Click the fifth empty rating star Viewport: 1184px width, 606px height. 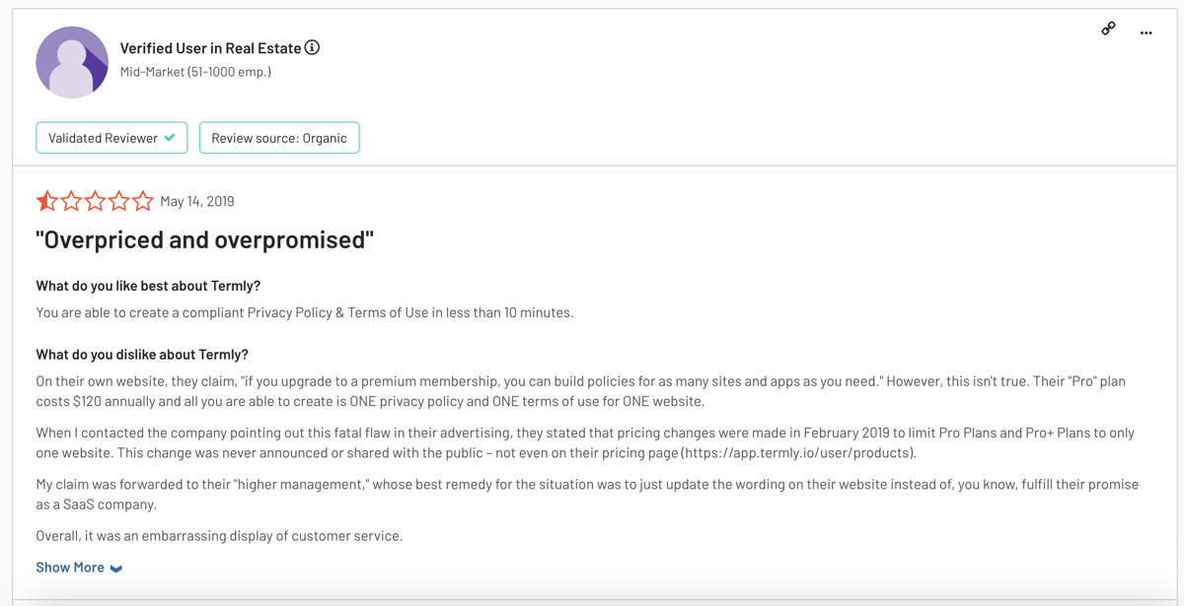143,201
